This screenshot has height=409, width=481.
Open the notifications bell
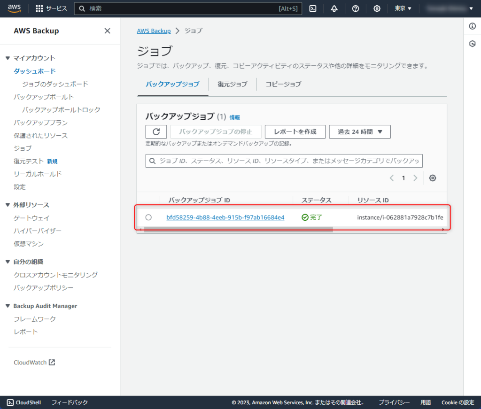[334, 8]
